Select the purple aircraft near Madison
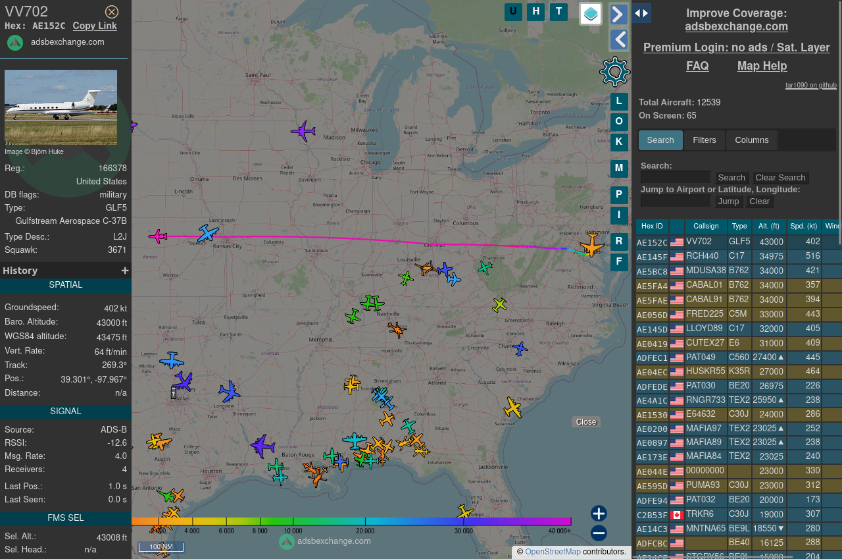The image size is (842, 559). click(x=303, y=131)
